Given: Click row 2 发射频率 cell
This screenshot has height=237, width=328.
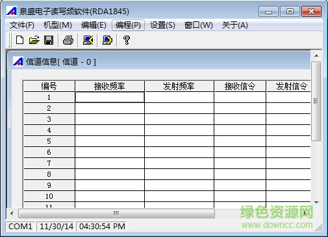Looking at the screenshot, I should pyautogui.click(x=179, y=108).
